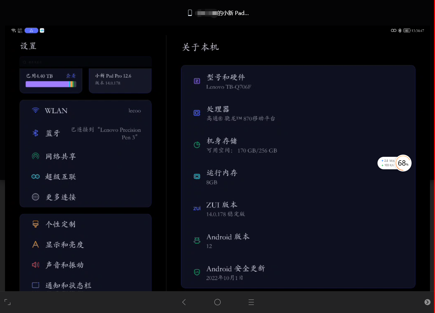Click the 超级互联 infinity icon
This screenshot has height=313, width=435.
(x=36, y=176)
